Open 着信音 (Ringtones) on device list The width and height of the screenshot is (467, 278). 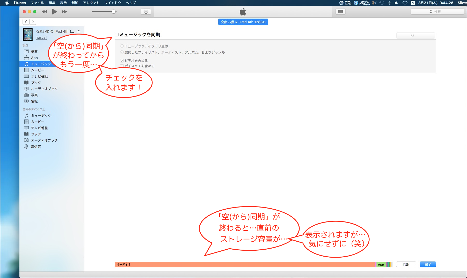tap(36, 147)
